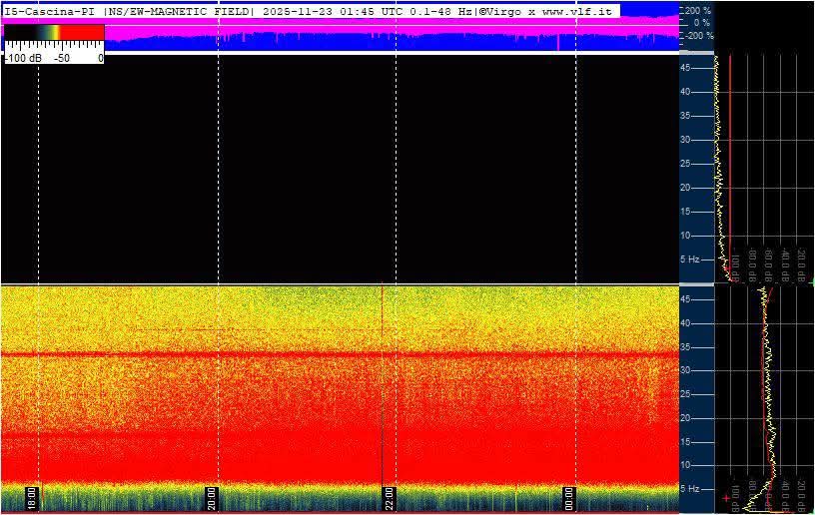Screen dimensions: 815x515
Task: Click the 5 Hz label on upper axis
Action: tap(690, 259)
